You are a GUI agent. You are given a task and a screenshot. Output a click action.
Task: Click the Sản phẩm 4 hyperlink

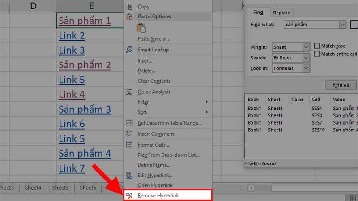tap(85, 153)
